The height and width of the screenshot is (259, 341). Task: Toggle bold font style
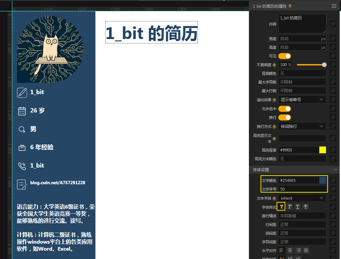coord(281,207)
